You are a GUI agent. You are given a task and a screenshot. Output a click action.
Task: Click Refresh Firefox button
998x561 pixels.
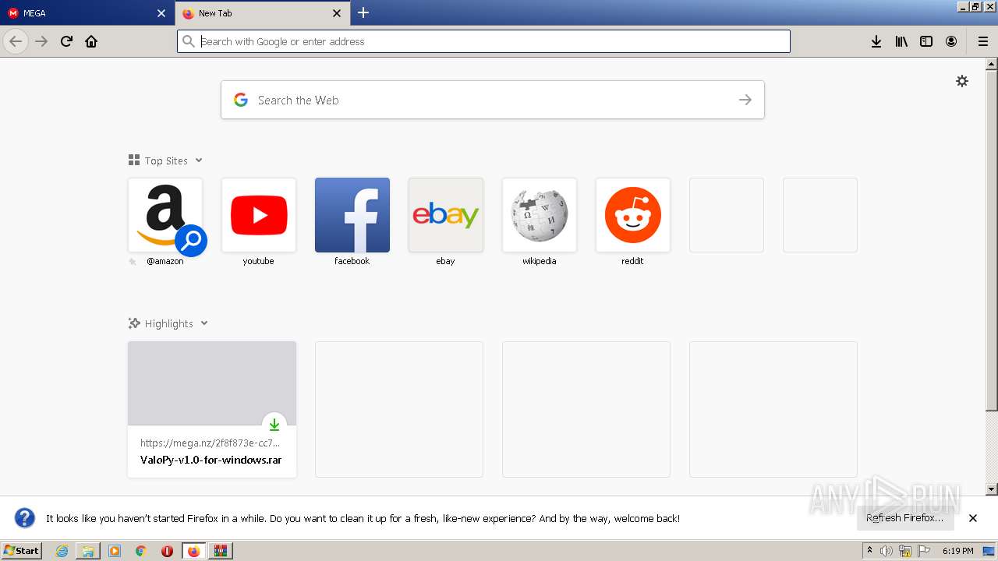tap(905, 518)
